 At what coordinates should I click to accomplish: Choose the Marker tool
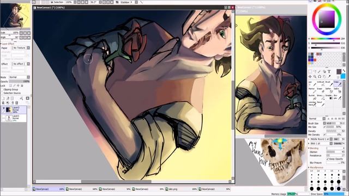pyautogui.click(x=312, y=90)
